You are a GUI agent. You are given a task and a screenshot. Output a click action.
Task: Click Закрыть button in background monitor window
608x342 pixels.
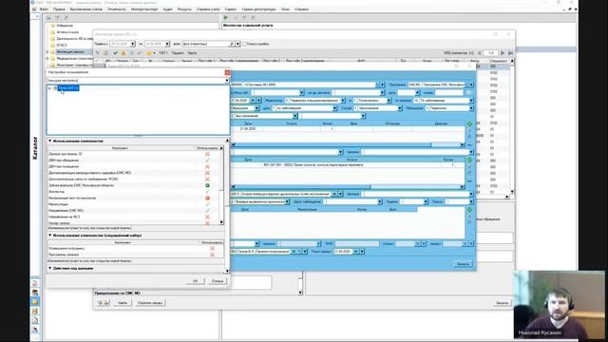click(502, 303)
